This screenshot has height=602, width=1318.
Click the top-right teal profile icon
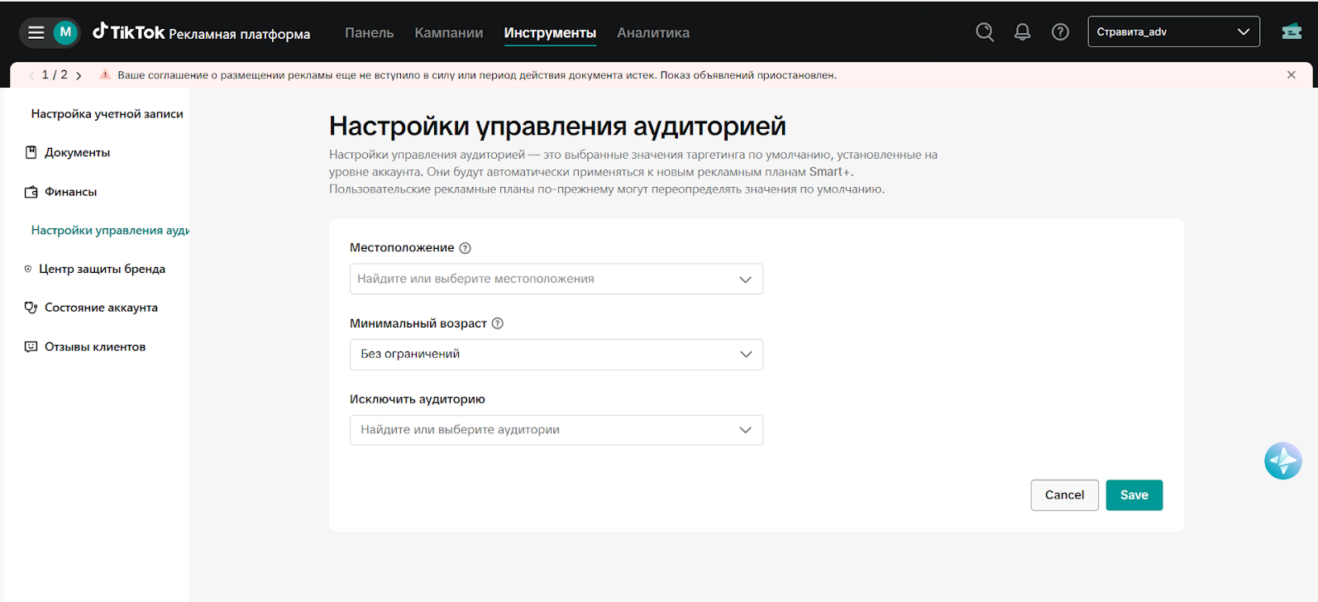point(1291,32)
